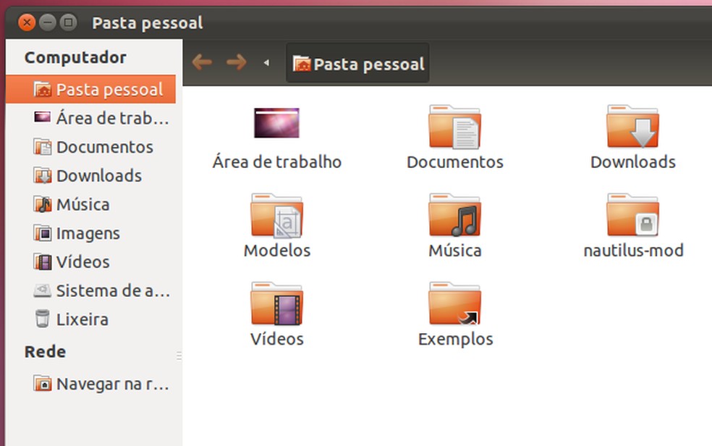Click the Exemplos folder name label

(455, 340)
